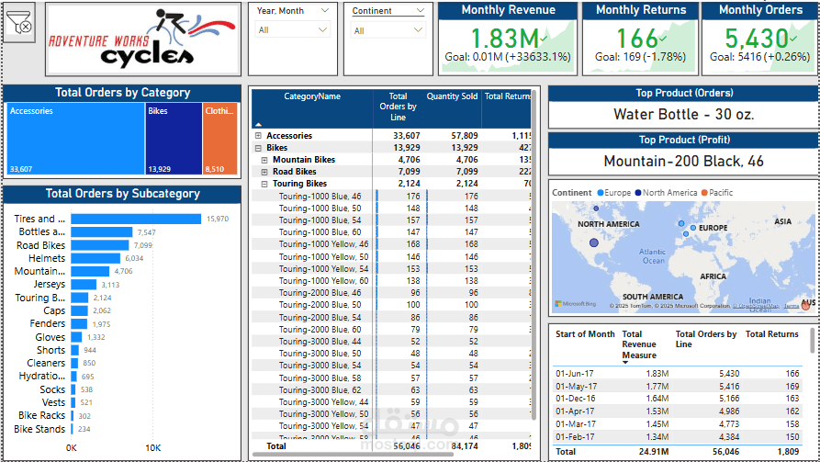Click the Clothing treemap block
The width and height of the screenshot is (820, 462).
220,139
